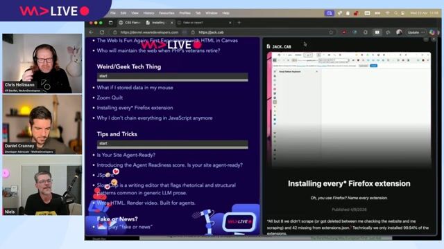Open Spotlight search in the menu bar
Screen dimensions: 444x249
(396, 13)
